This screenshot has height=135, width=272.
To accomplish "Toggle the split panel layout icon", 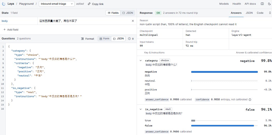I will coord(262,4).
